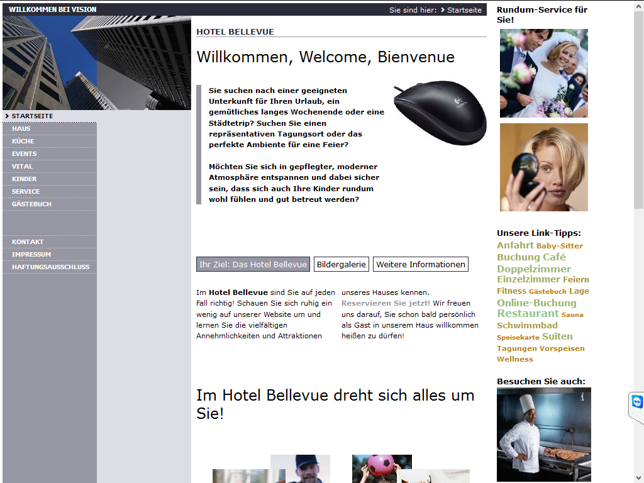Click the skyscraper header image

pos(97,63)
